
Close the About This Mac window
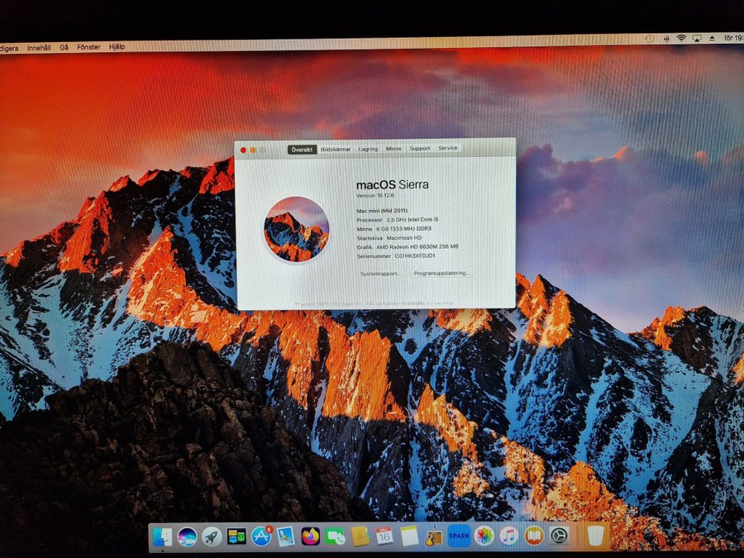[243, 150]
